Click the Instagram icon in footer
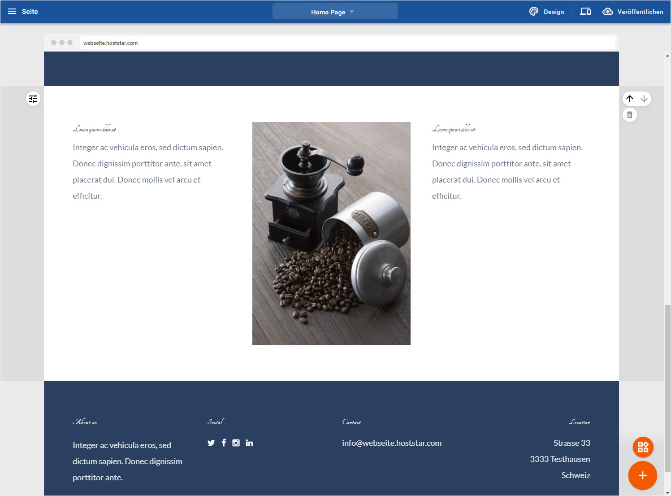 pos(236,443)
